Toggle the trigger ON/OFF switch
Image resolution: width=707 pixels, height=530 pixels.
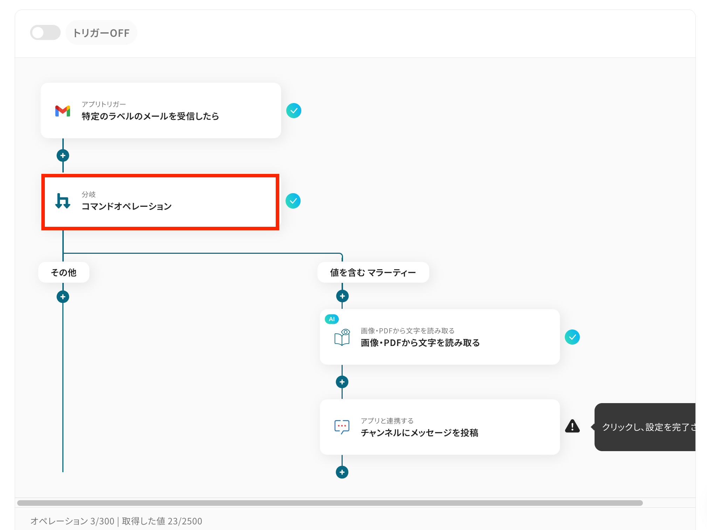coord(45,33)
